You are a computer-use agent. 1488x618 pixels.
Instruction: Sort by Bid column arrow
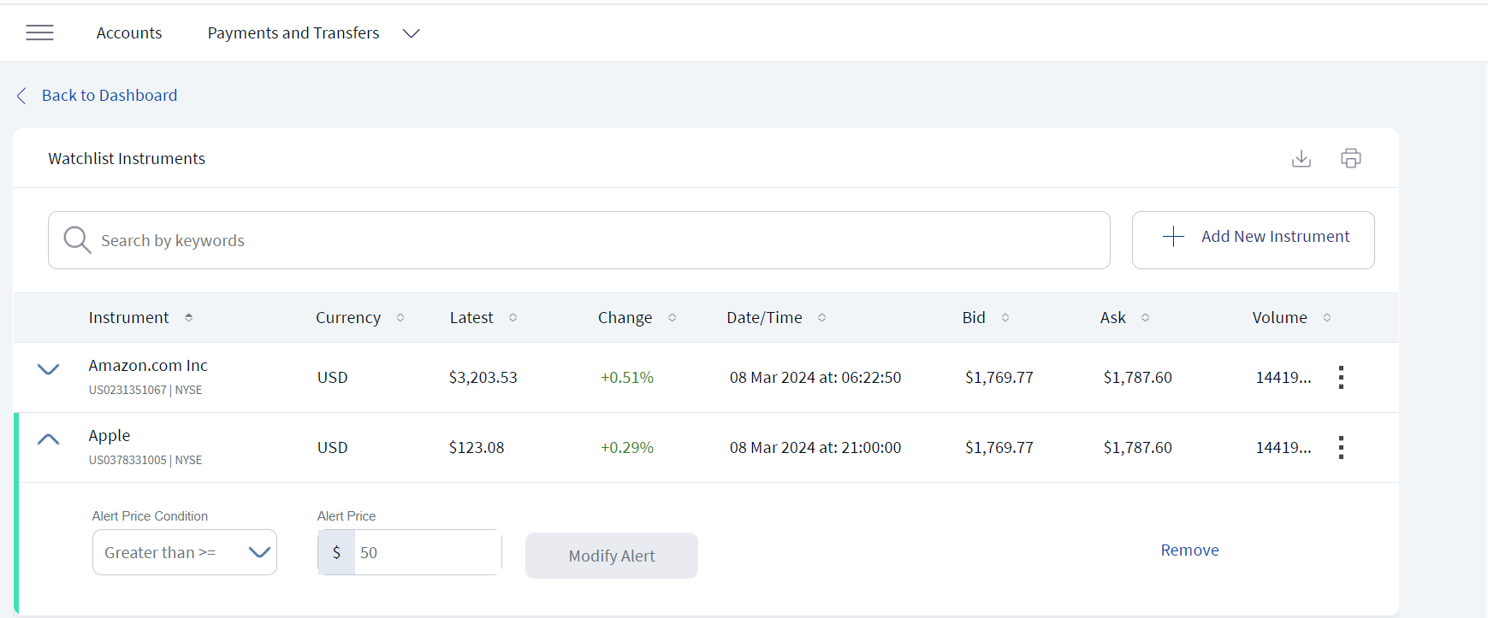(x=1005, y=317)
